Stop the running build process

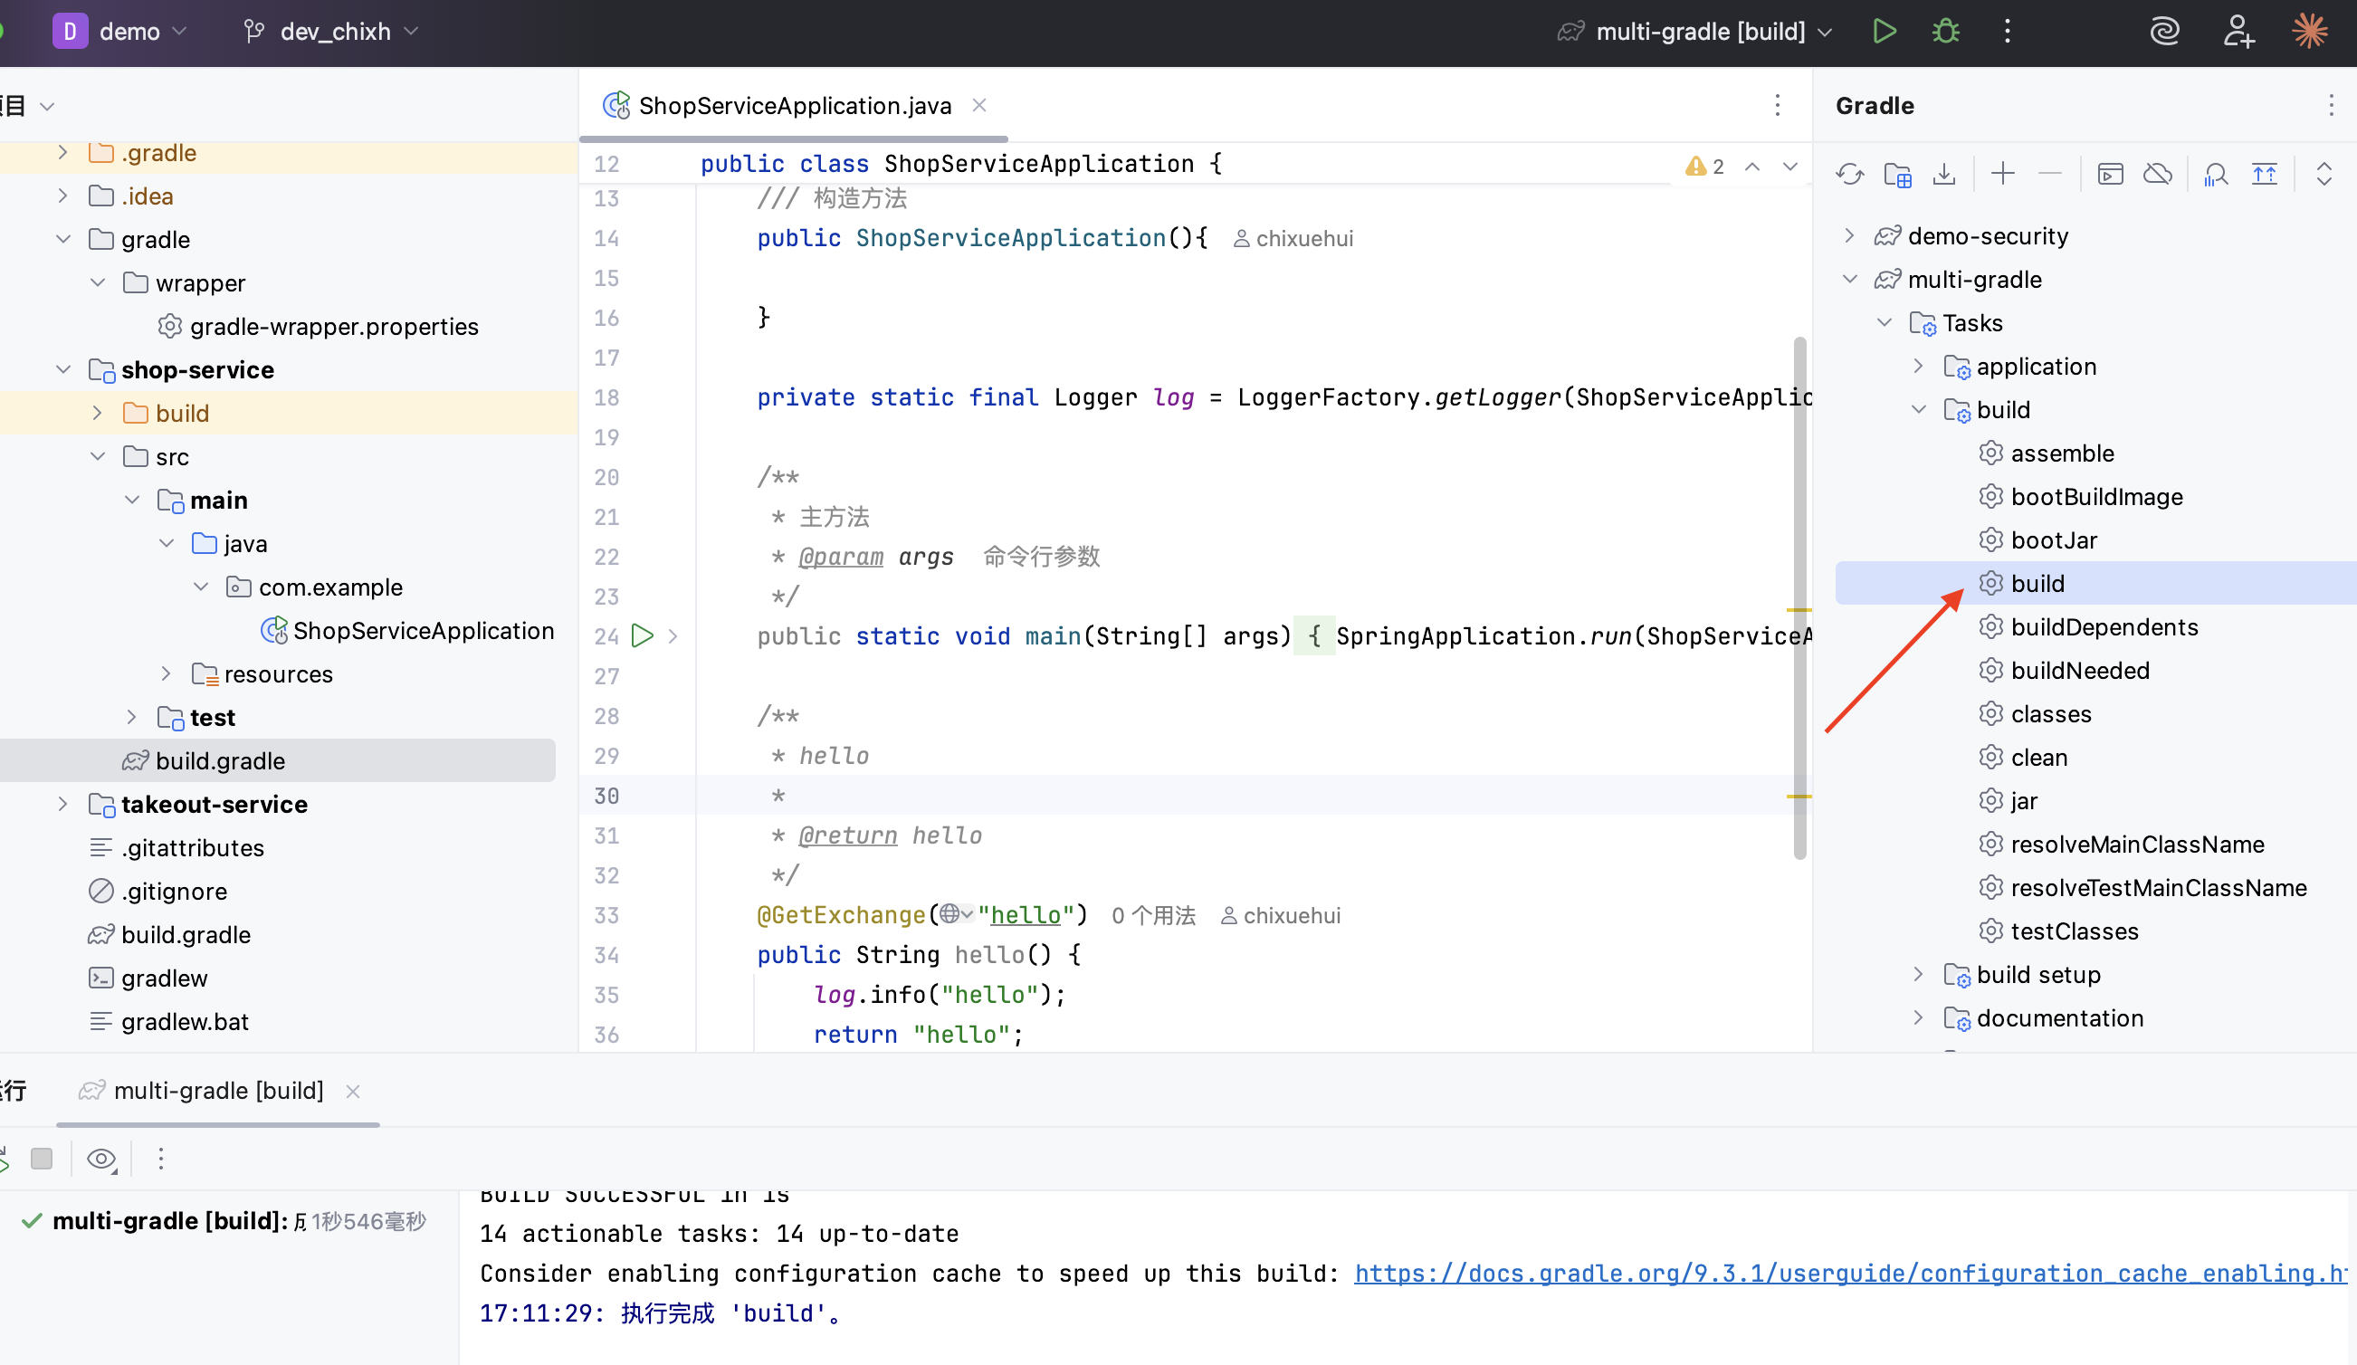(41, 1160)
